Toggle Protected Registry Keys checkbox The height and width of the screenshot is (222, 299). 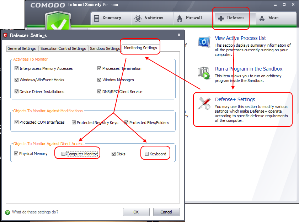pos(74,123)
